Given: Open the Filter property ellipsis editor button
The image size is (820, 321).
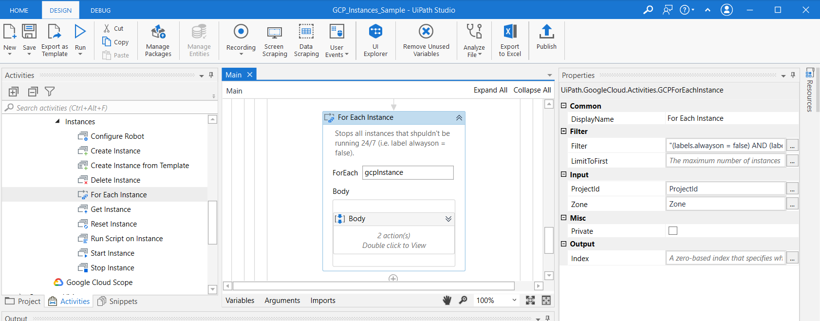Looking at the screenshot, I should tap(792, 145).
